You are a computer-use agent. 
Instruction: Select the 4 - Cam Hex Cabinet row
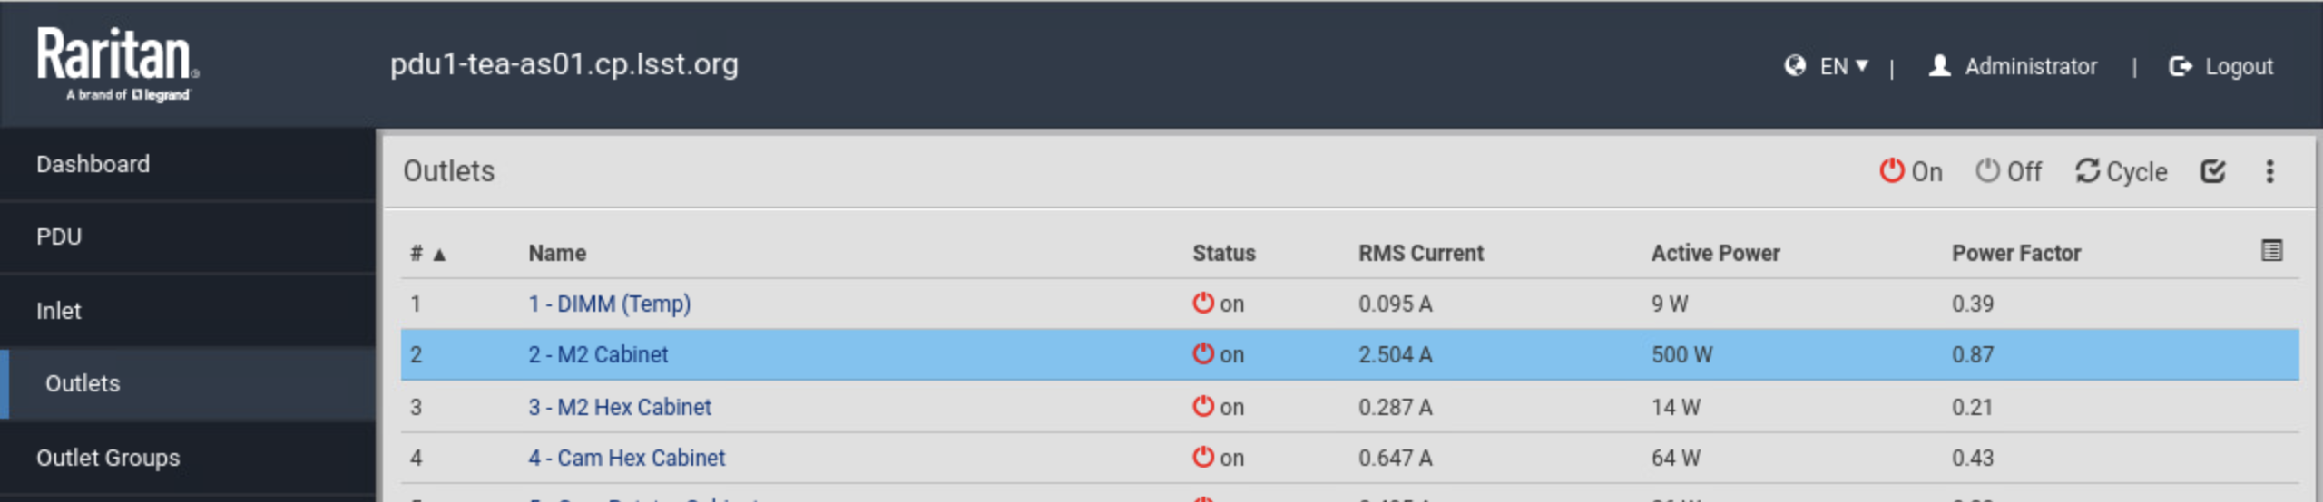point(907,458)
